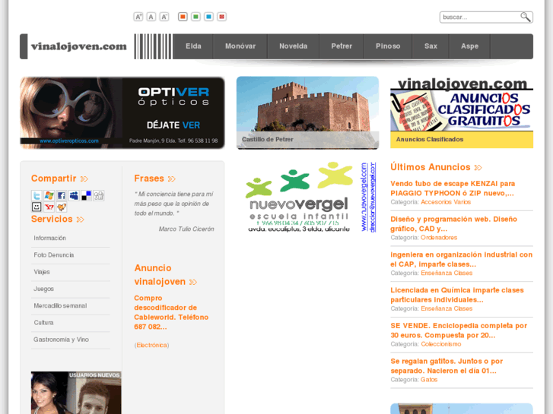The width and height of the screenshot is (553, 414).
Task: Open the Petrer menu item
Action: point(342,46)
